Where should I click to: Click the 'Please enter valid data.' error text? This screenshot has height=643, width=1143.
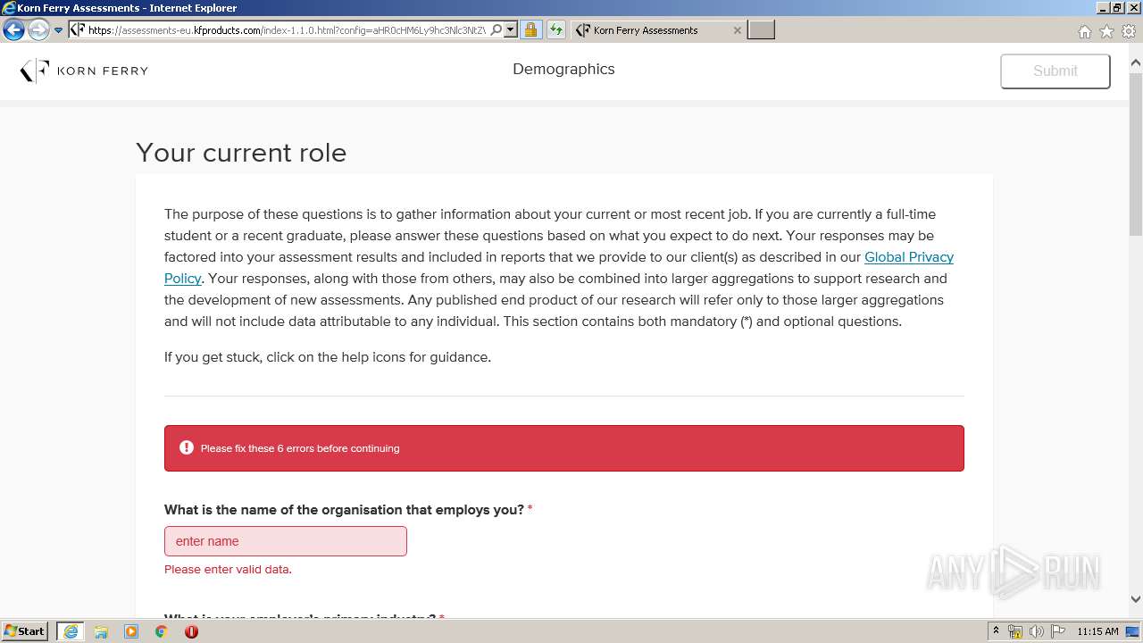(228, 569)
